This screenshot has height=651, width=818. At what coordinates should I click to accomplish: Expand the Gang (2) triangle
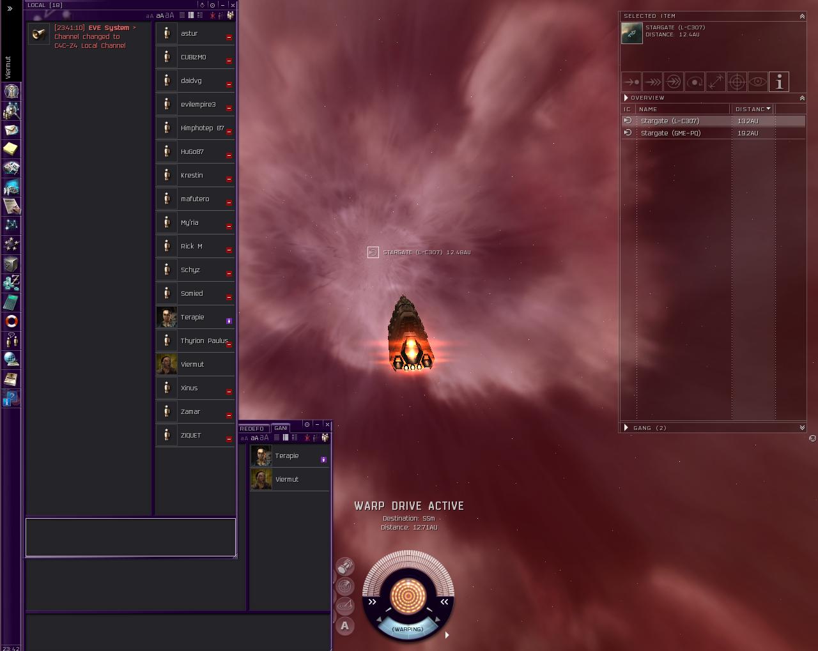[x=626, y=428]
